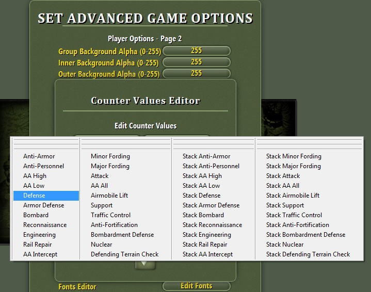Screen dimensions: 371x292
Task: Select Support in second column
Action: coord(125,205)
